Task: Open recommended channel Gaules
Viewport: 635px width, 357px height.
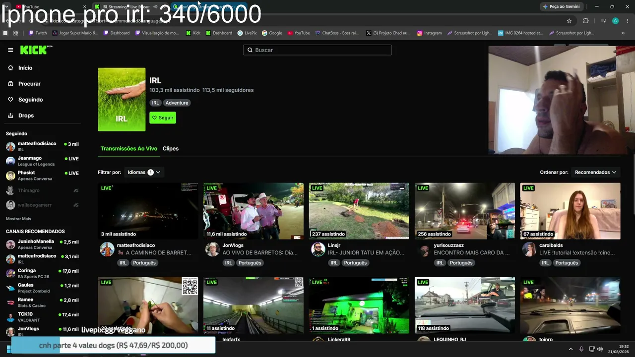Action: click(42, 288)
